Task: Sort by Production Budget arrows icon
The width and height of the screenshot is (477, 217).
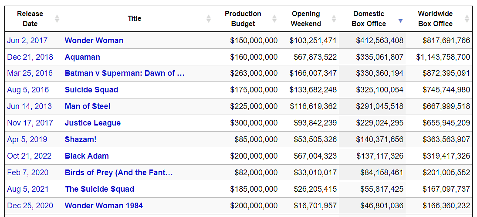Action: tap(274, 19)
